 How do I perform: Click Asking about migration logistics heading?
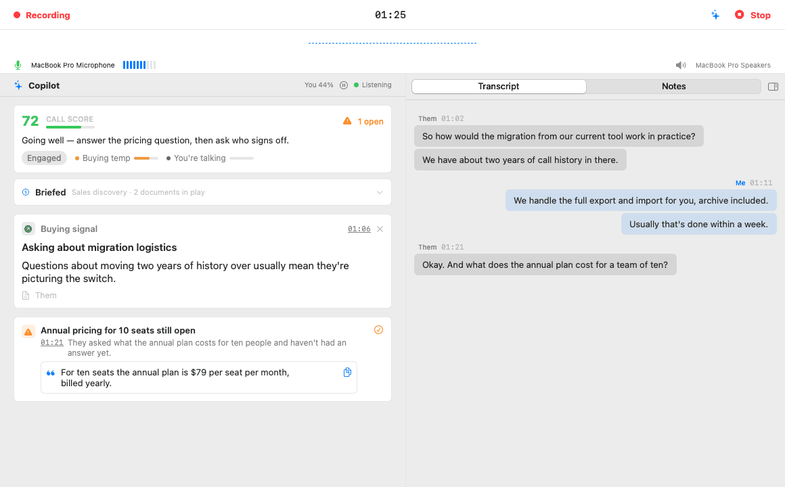tap(99, 248)
